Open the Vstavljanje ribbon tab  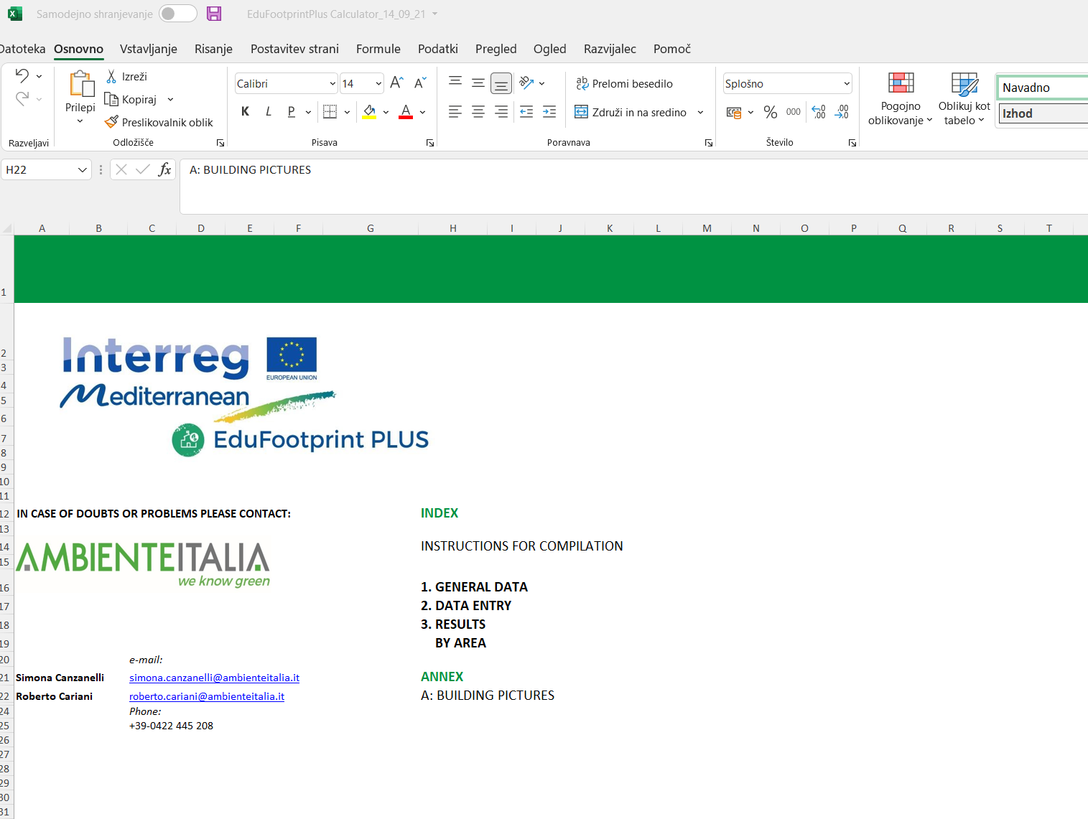coord(148,49)
